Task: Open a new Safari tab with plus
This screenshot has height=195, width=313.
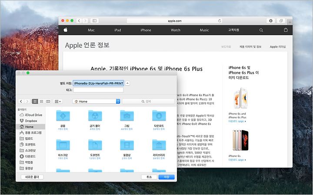Action: [290, 22]
